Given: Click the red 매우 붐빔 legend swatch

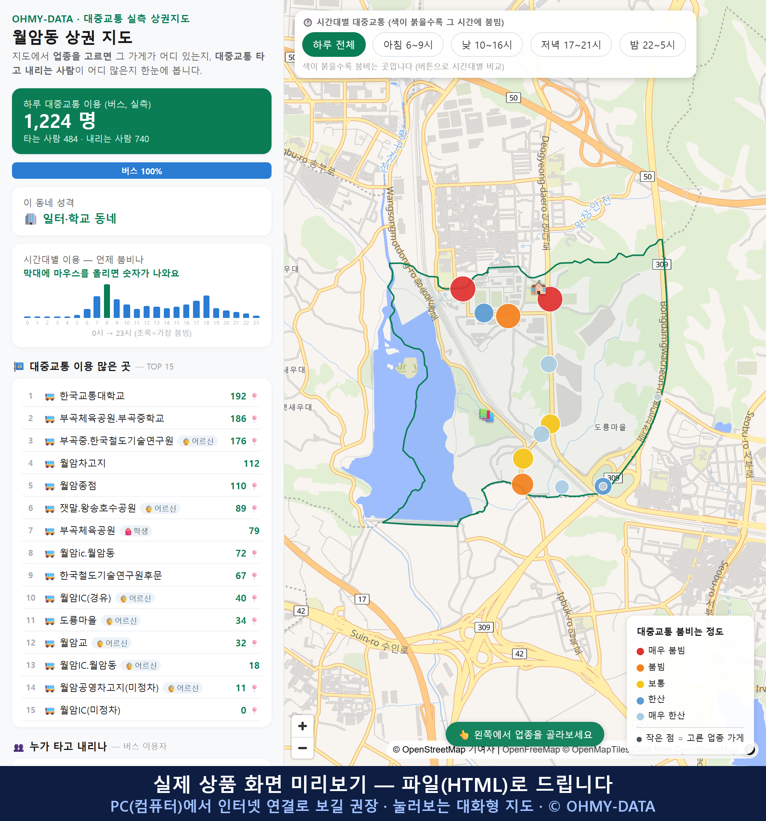Looking at the screenshot, I should coord(640,651).
